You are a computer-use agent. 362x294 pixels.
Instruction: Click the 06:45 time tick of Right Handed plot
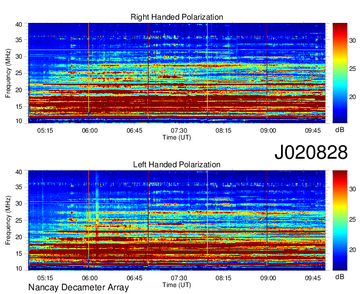(x=134, y=130)
